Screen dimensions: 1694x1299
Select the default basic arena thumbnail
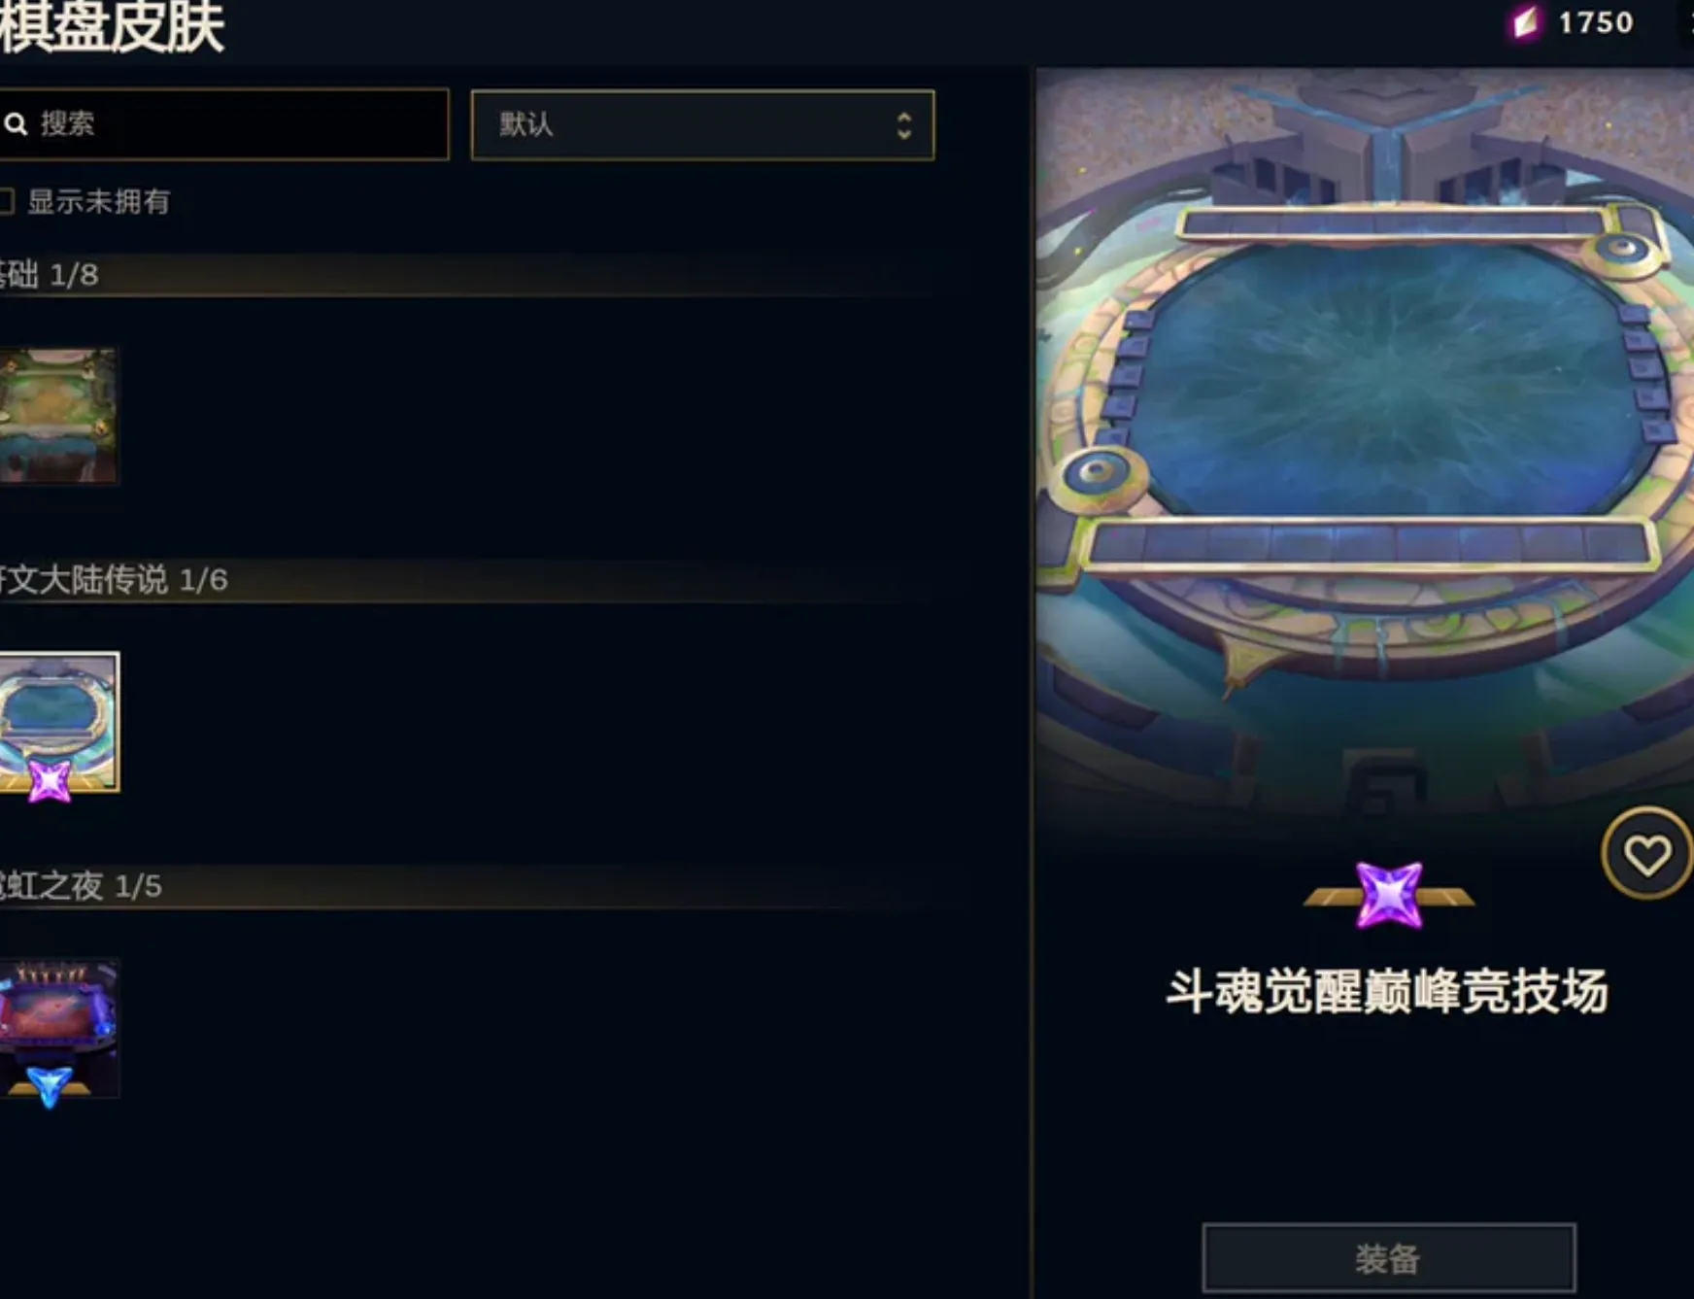[x=58, y=416]
